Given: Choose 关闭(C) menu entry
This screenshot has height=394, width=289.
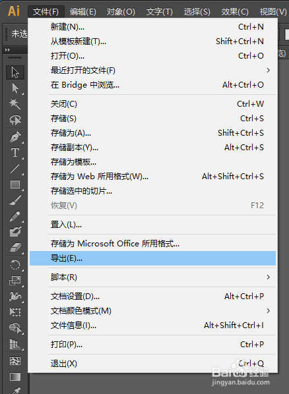Looking at the screenshot, I should 153,104.
